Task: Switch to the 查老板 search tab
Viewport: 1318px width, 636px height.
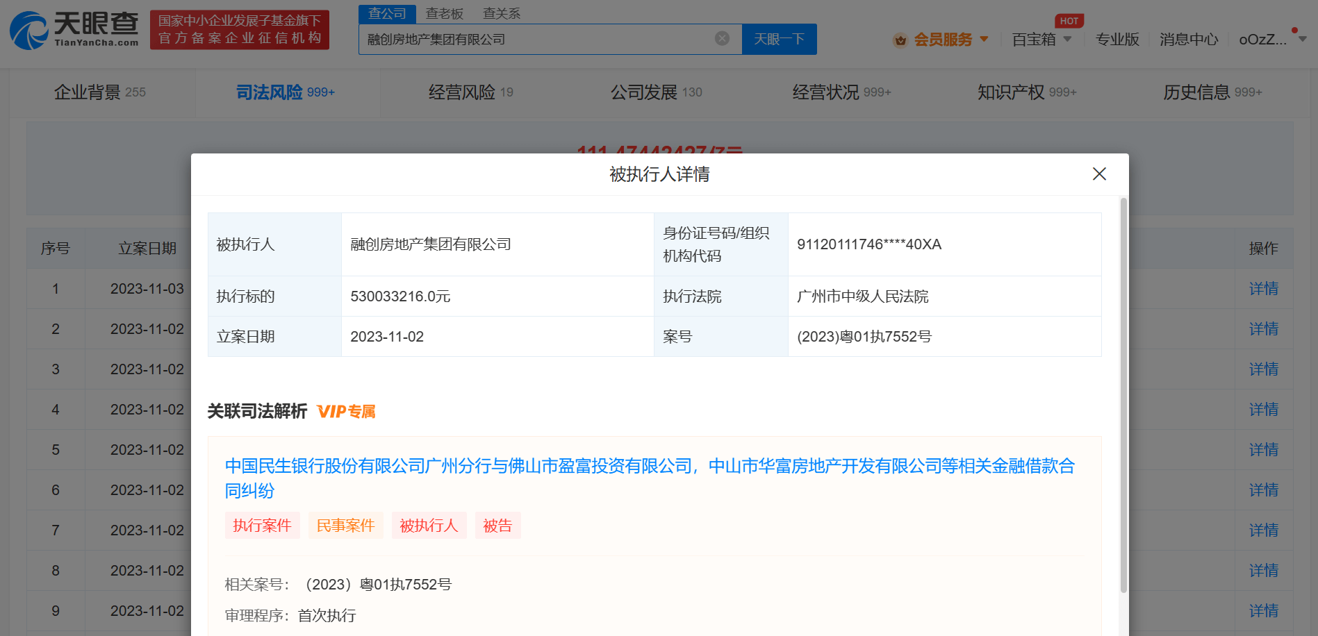Action: (x=444, y=13)
